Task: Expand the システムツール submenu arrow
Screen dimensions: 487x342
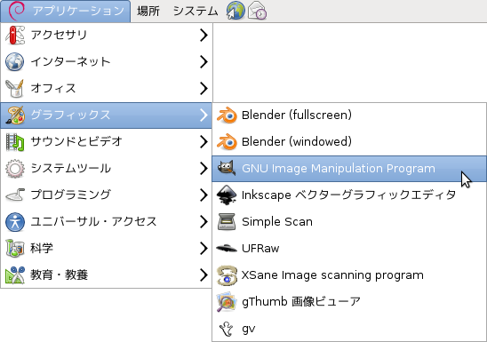Action: pos(204,169)
